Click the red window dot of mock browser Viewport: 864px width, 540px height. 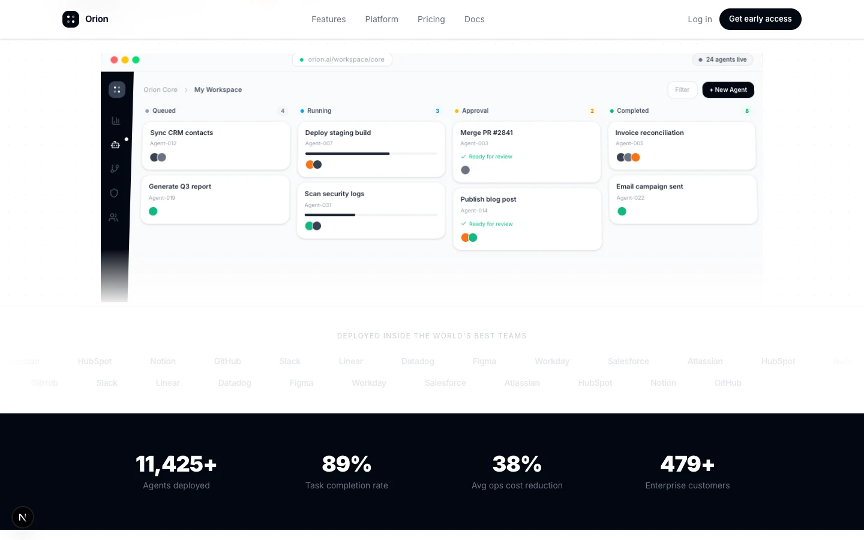[114, 60]
